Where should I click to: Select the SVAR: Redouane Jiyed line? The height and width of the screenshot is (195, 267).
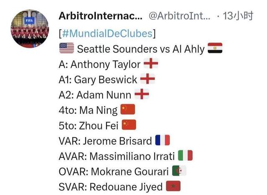[x=120, y=187]
